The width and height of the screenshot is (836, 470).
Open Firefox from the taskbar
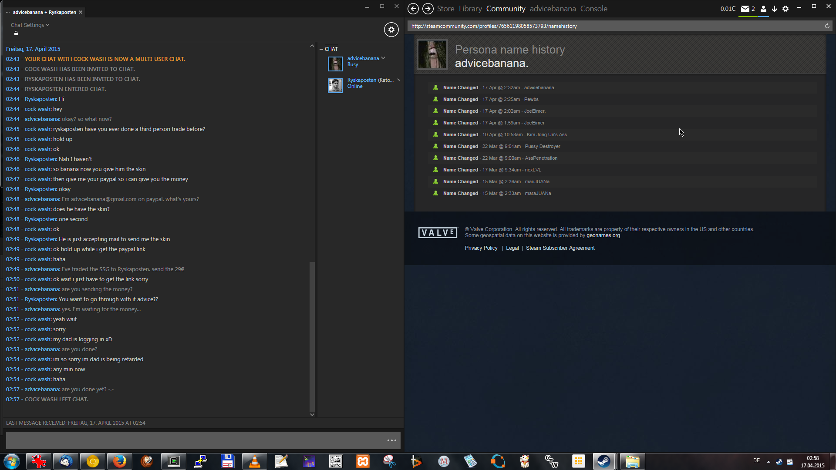(119, 461)
